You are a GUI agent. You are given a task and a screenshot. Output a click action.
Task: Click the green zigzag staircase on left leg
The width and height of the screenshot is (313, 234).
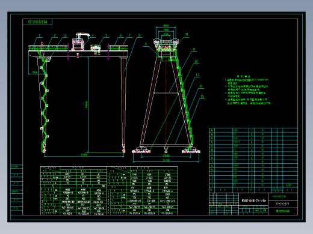coord(45,104)
